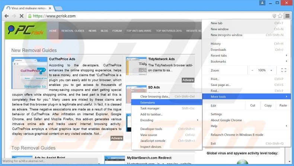Open the NEWS nav link
Image resolution: width=294 pixels, height=166 pixels.
pyautogui.click(x=92, y=31)
